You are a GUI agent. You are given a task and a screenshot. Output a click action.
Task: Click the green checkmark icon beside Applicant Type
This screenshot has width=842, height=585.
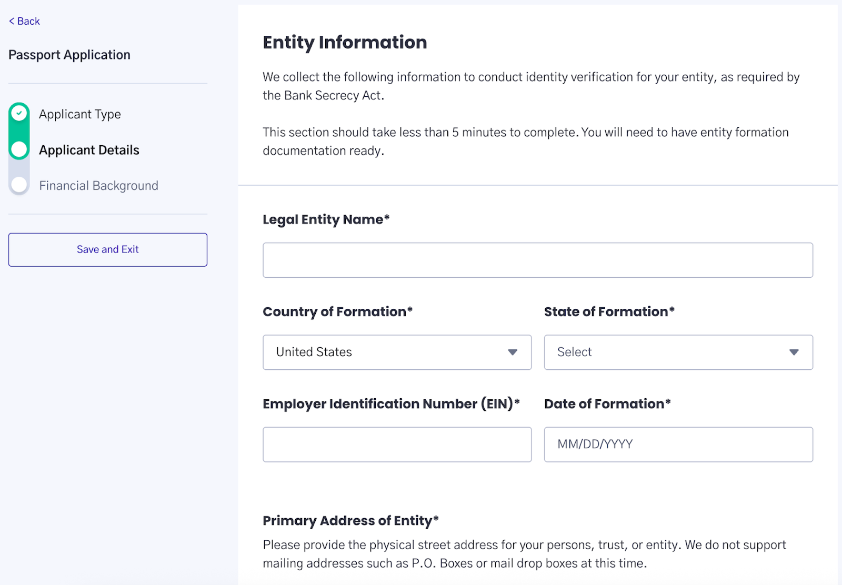click(x=19, y=113)
